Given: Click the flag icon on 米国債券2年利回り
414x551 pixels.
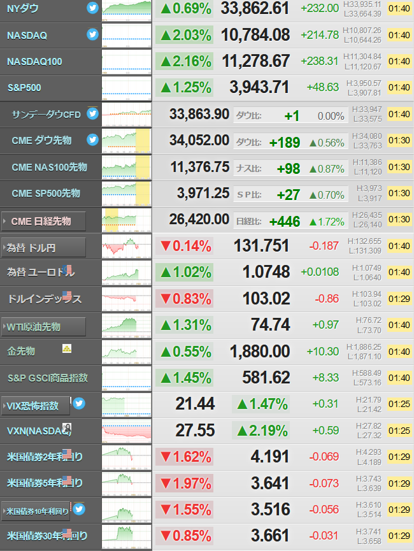Looking at the screenshot, I should (67, 454).
